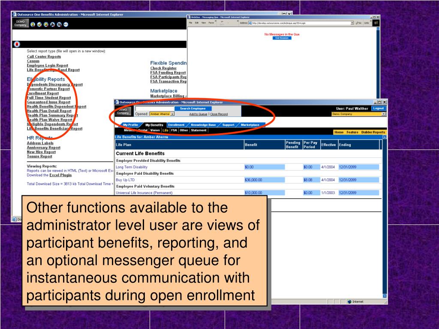
Task: Open the Edit menu in Messaging Que window
Action: coord(197,23)
